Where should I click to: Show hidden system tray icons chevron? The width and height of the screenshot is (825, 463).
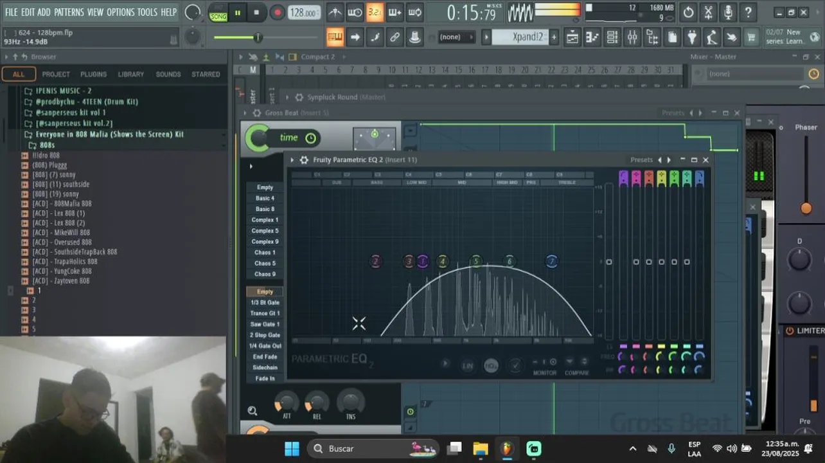(633, 448)
